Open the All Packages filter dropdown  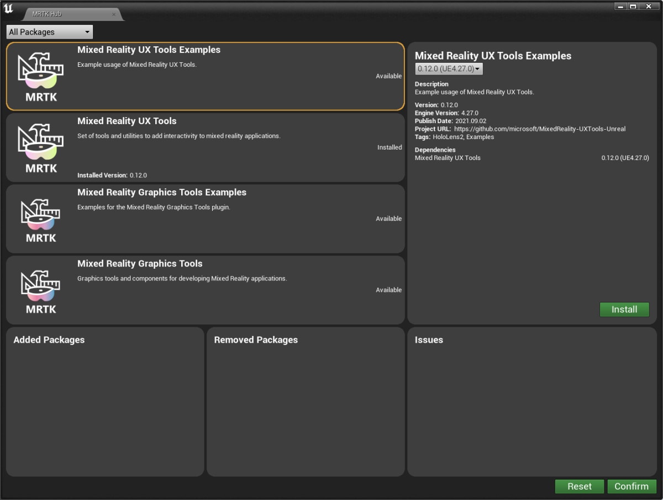point(50,32)
